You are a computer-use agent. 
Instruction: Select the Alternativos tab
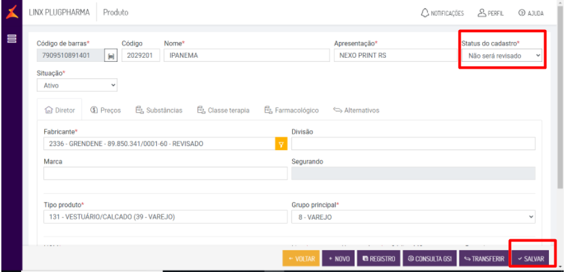click(x=356, y=110)
